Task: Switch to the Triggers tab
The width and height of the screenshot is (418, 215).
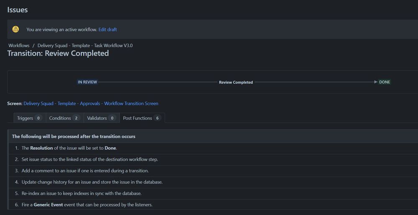Action: pyautogui.click(x=30, y=118)
